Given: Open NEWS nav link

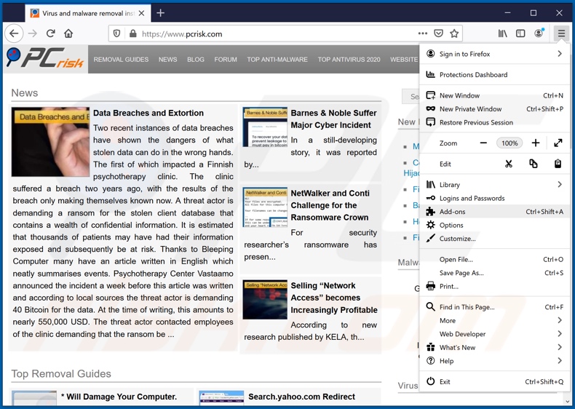Looking at the screenshot, I should pos(167,60).
